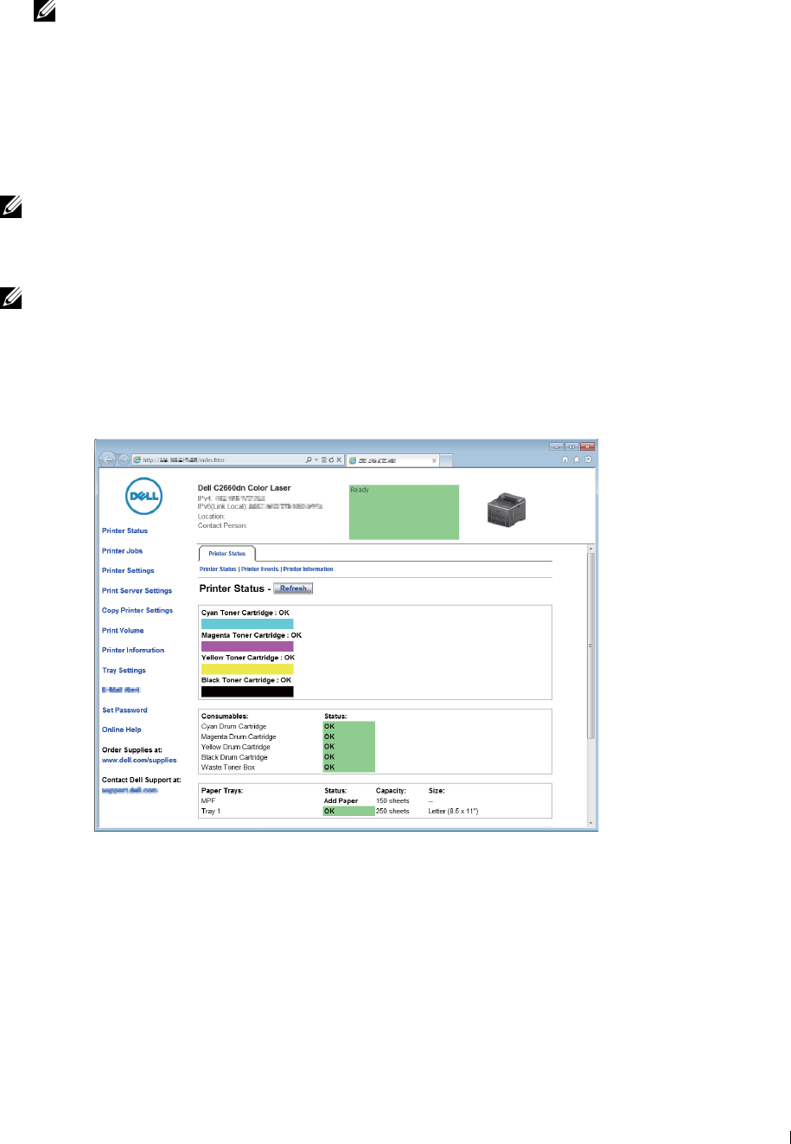Click '250 sheets' capacity value
The height and width of the screenshot is (1144, 791).
point(392,812)
